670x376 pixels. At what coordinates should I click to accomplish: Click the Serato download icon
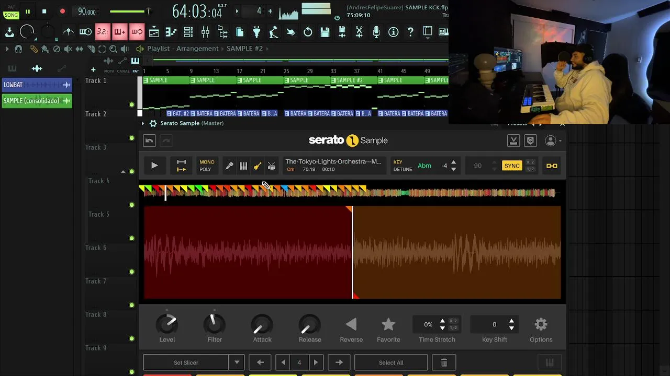(513, 141)
